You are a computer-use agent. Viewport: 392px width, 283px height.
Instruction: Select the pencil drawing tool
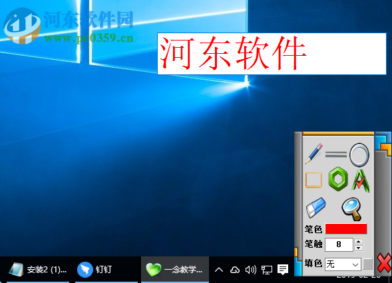pos(313,153)
